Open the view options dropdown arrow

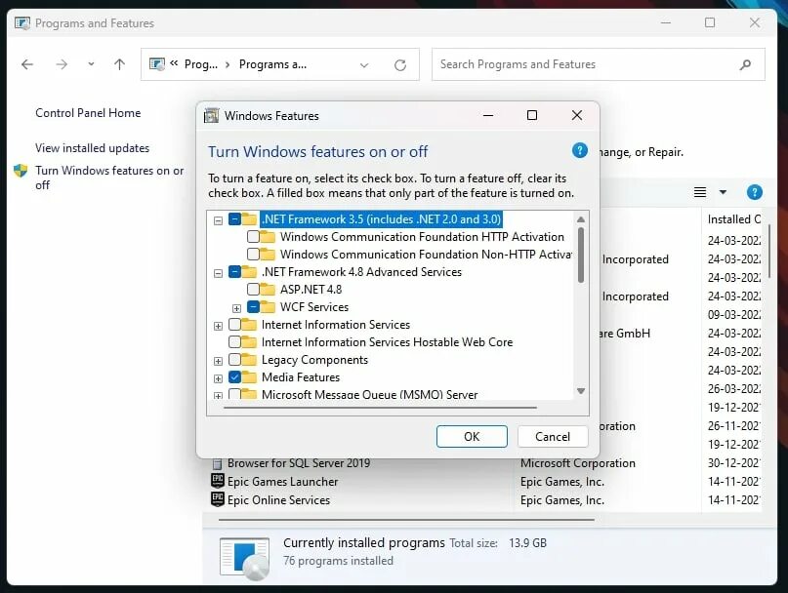tap(723, 192)
